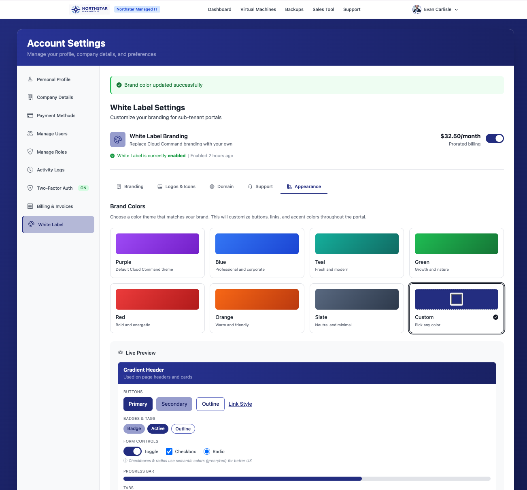This screenshot has height=490, width=527.
Task: Open Payment Methods via its card icon
Action: click(x=30, y=115)
